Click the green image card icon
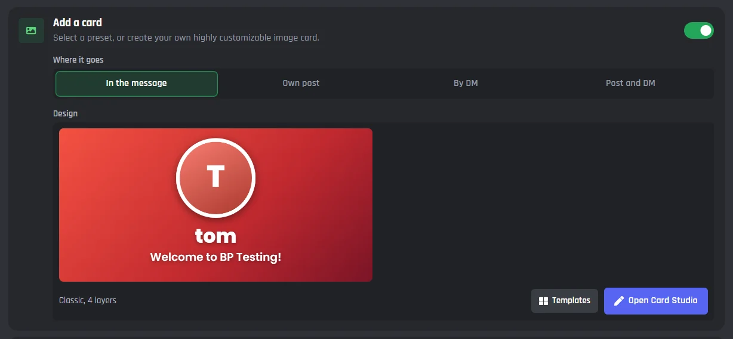Viewport: 733px width, 339px height. click(31, 30)
